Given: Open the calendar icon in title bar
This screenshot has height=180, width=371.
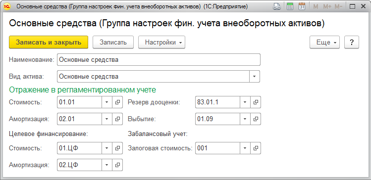Looking at the screenshot, I should tap(302, 6).
